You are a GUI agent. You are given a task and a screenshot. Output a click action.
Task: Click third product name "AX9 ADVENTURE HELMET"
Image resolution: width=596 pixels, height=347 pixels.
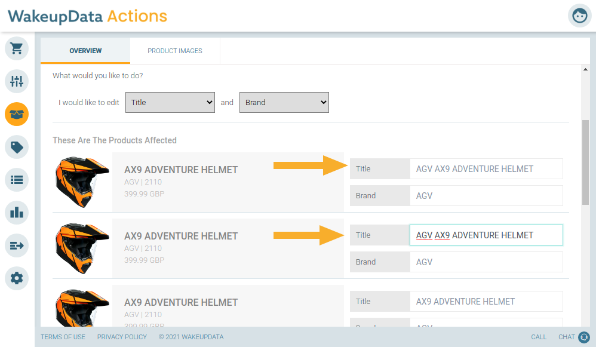click(181, 303)
